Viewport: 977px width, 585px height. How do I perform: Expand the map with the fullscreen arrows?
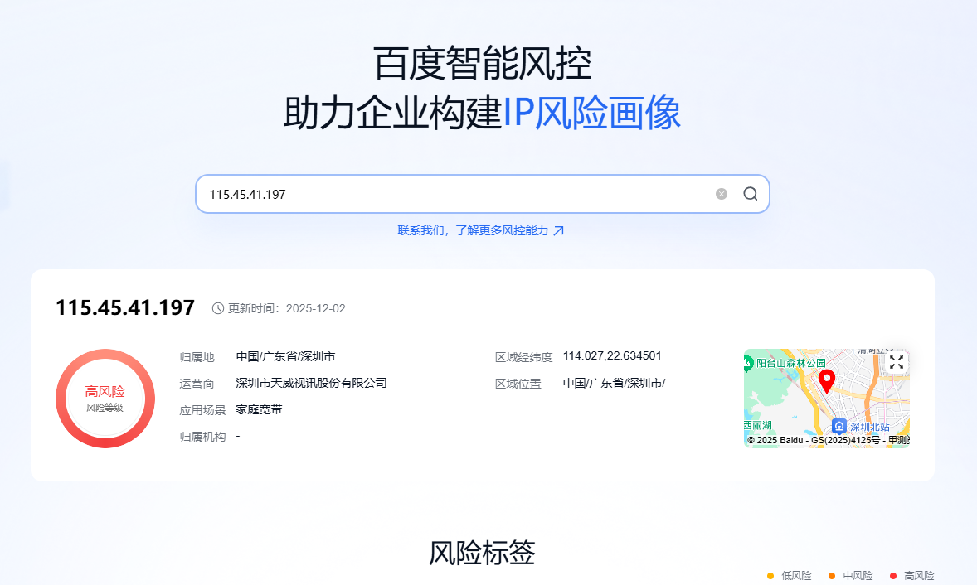tap(897, 362)
